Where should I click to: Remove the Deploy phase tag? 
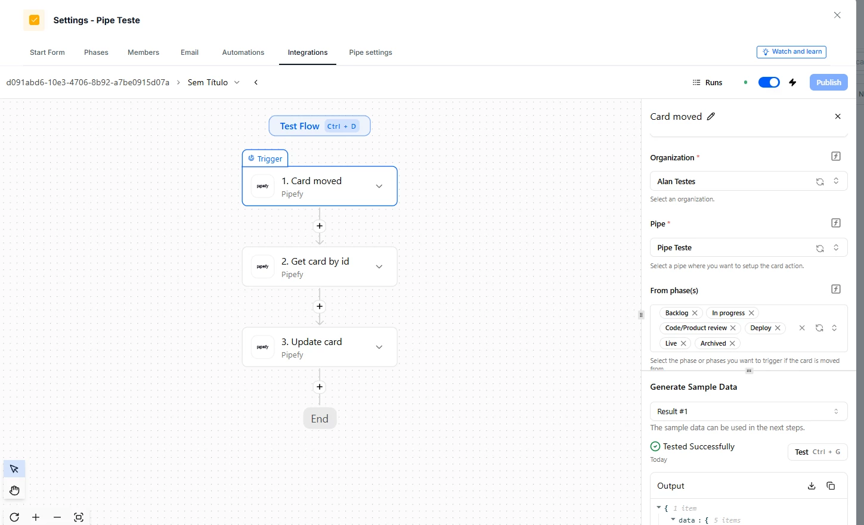click(x=778, y=328)
